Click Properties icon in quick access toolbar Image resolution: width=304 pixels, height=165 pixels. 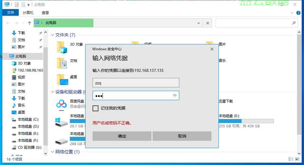point(17,4)
